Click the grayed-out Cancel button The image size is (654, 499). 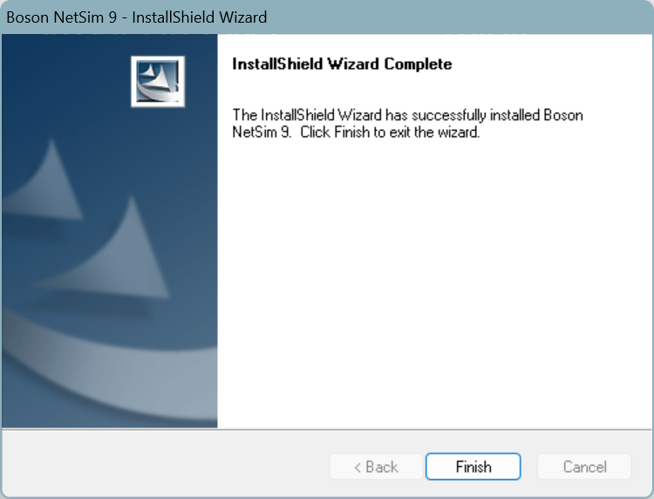coord(584,467)
